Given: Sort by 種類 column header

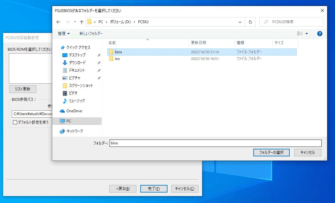Looking at the screenshot, I should [254, 43].
